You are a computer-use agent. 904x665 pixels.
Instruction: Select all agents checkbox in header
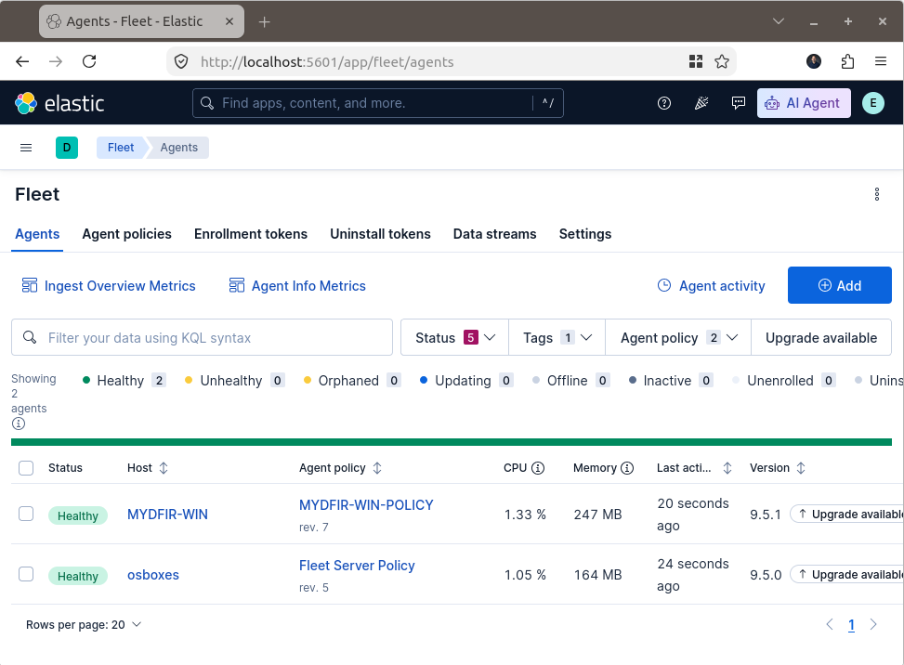pos(26,468)
